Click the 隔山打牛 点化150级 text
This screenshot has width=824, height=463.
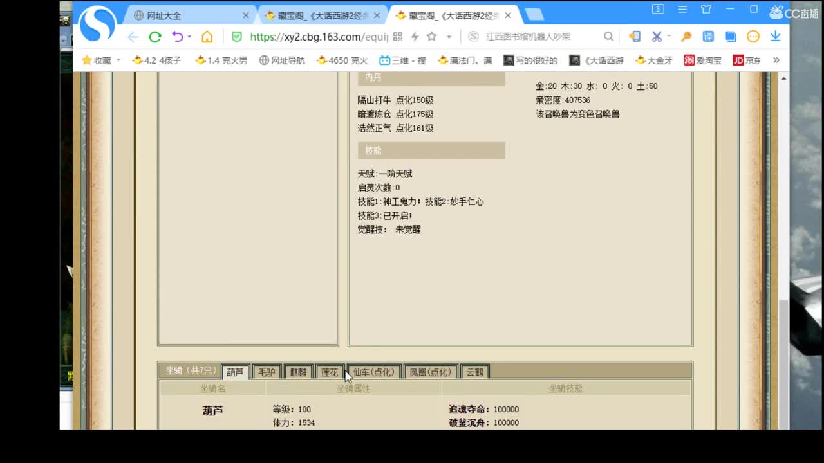(x=395, y=100)
